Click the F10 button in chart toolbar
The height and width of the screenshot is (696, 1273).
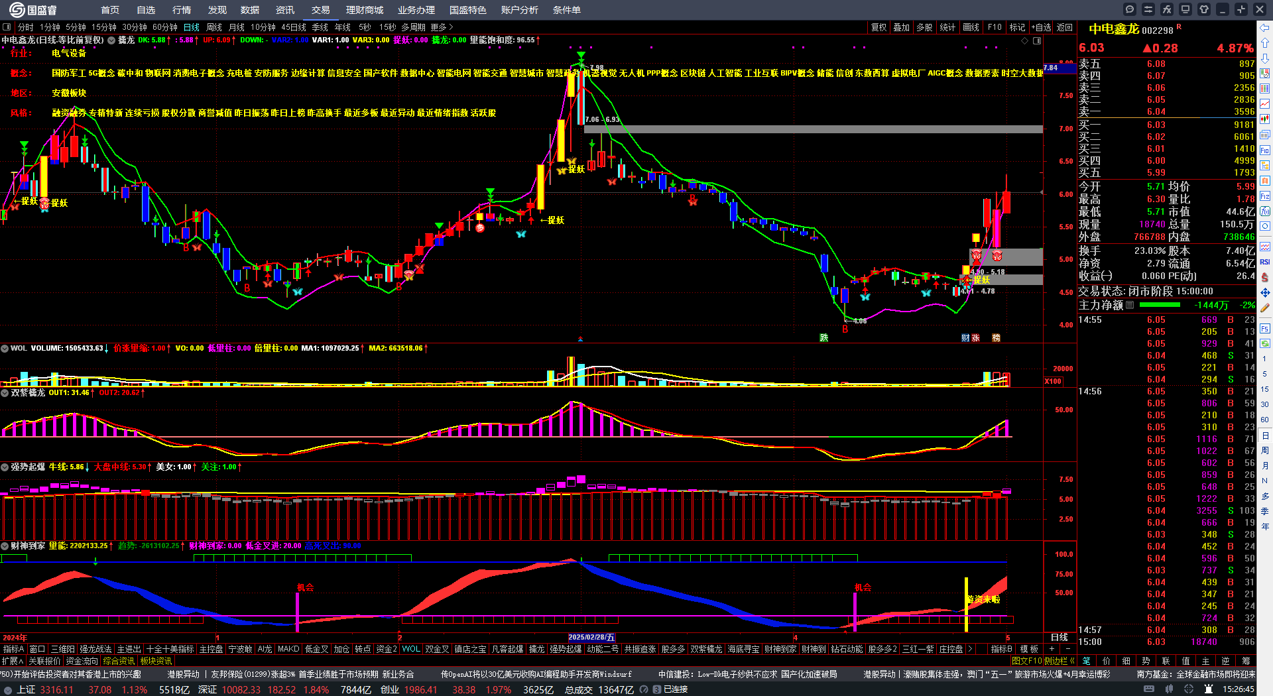tap(995, 27)
